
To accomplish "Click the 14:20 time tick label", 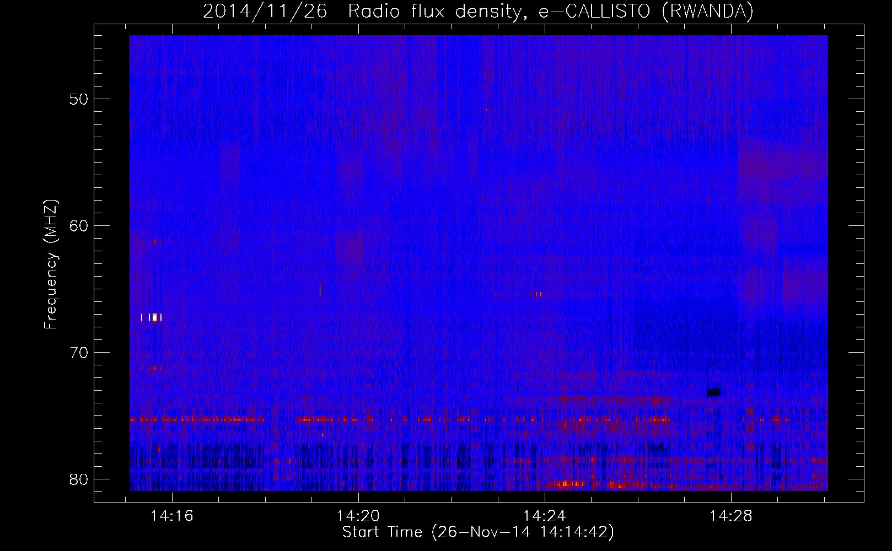I will point(358,516).
